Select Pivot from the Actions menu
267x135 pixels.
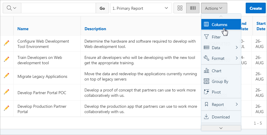(216, 92)
